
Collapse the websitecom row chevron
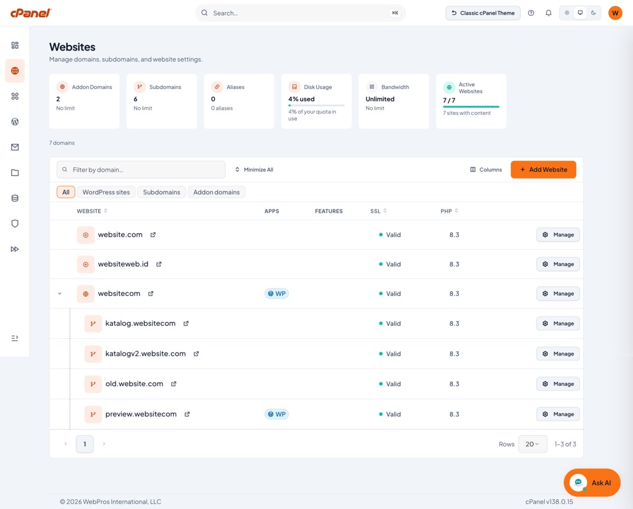click(x=60, y=294)
